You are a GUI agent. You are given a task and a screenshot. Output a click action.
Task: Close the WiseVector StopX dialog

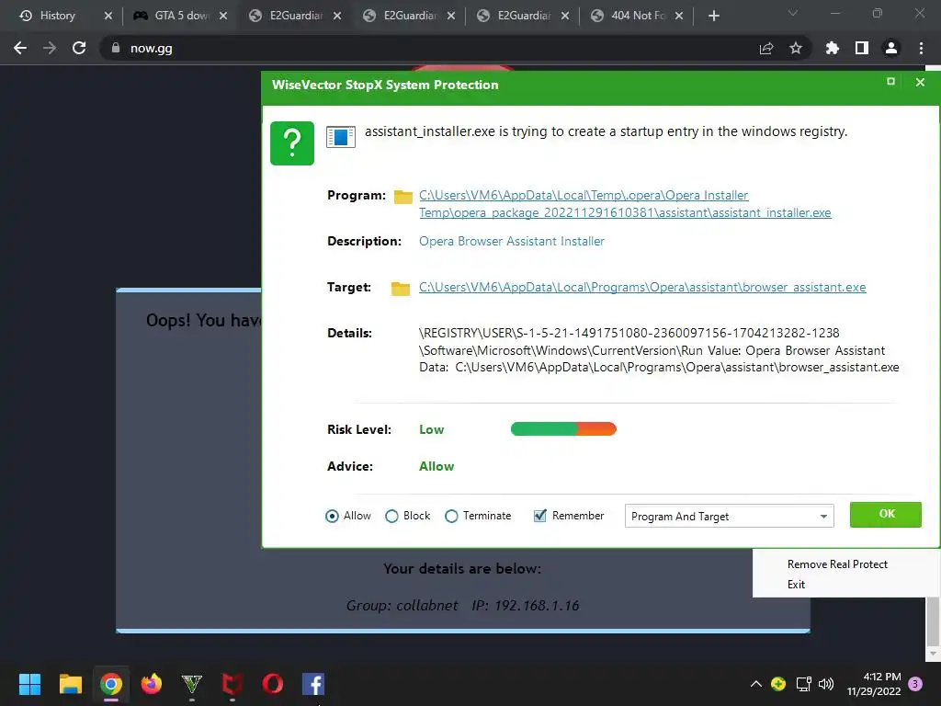click(920, 82)
